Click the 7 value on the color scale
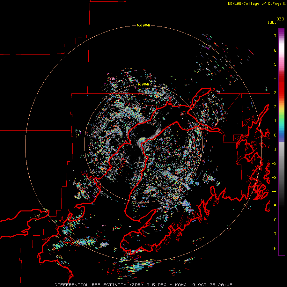 [275, 36]
